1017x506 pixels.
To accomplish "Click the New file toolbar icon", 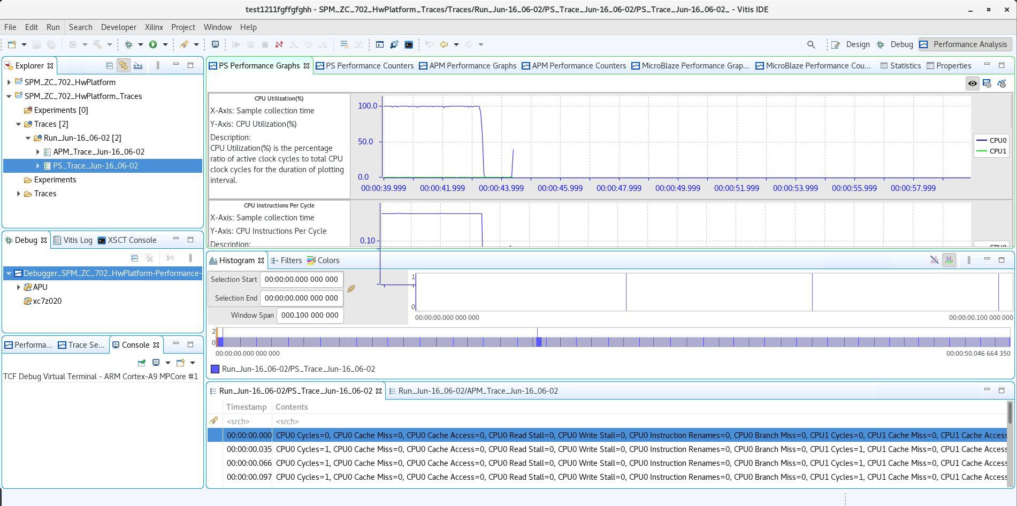I will coord(12,44).
